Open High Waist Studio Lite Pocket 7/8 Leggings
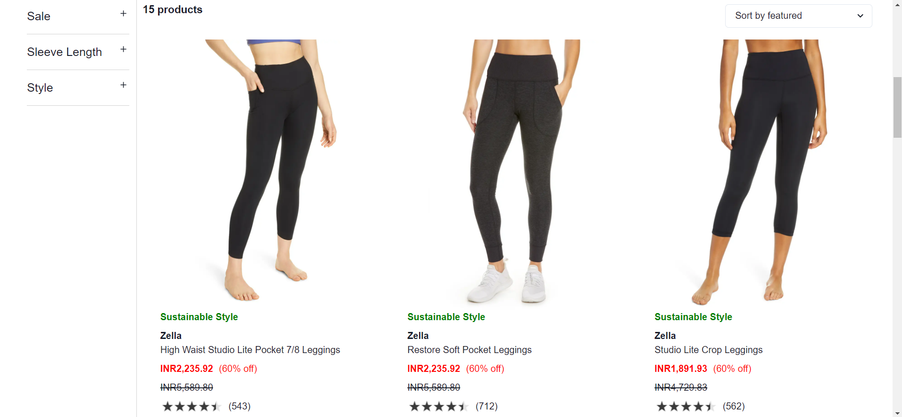This screenshot has width=902, height=417. (x=250, y=350)
